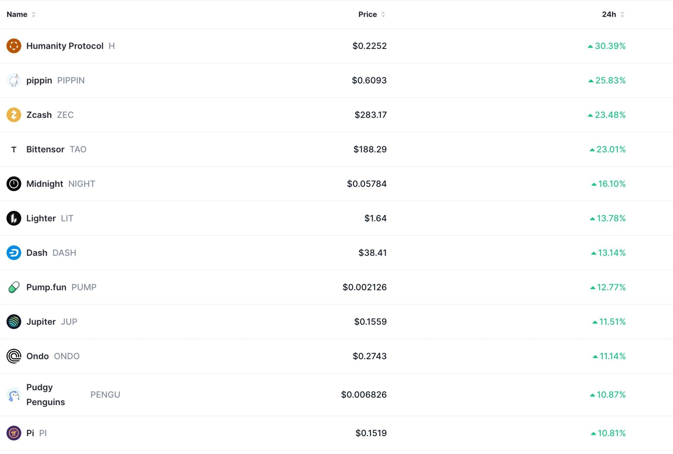Click the Pudgy Penguins icon
The image size is (673, 454).
pyautogui.click(x=14, y=395)
